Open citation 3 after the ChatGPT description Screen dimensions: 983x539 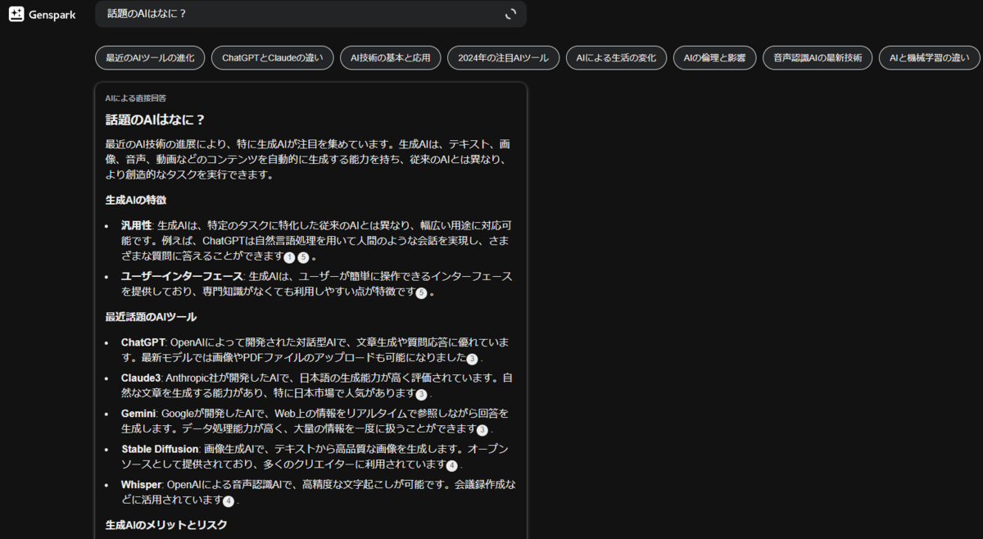coord(472,359)
